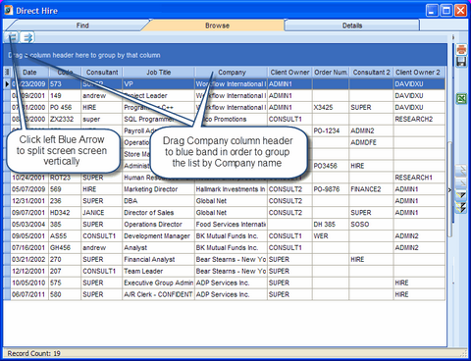
Task: Click the 'SQL Programmer' cell
Action: tap(159, 120)
